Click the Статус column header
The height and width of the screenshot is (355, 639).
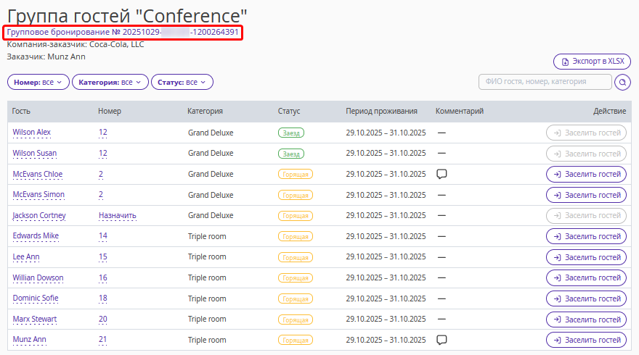pyautogui.click(x=288, y=112)
